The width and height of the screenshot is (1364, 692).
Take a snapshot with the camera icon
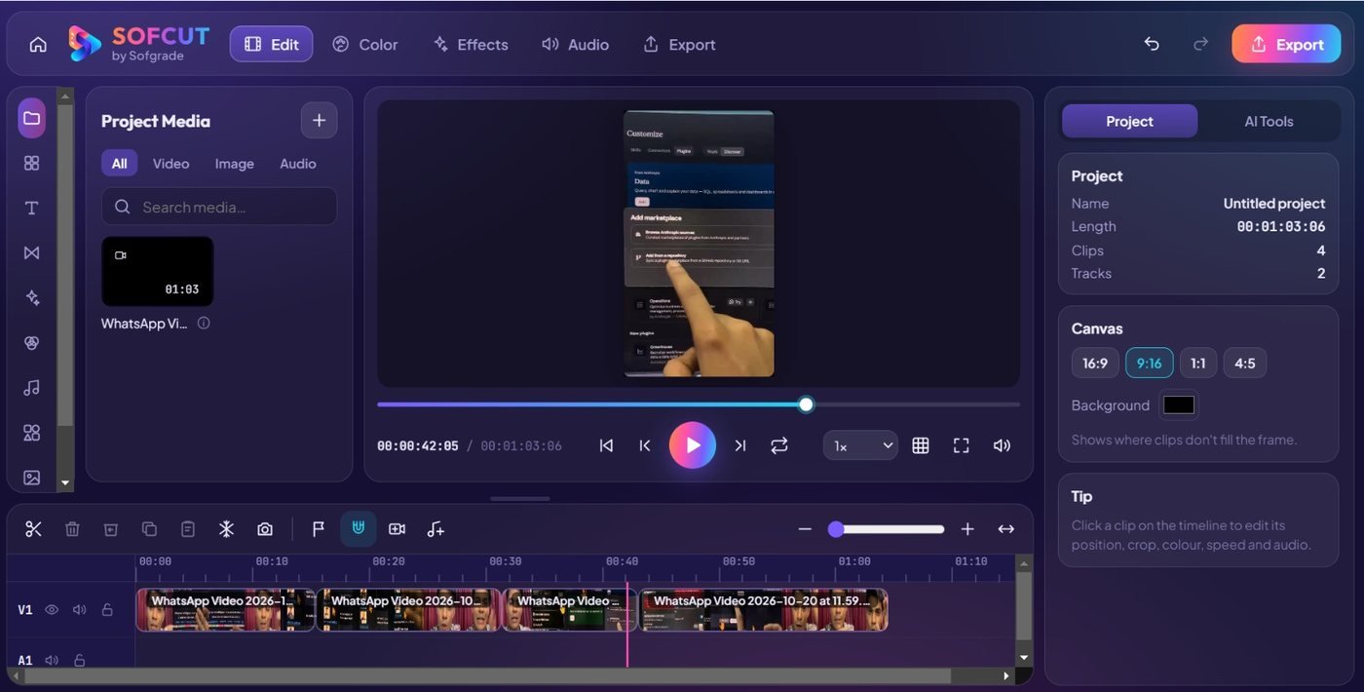pos(265,528)
